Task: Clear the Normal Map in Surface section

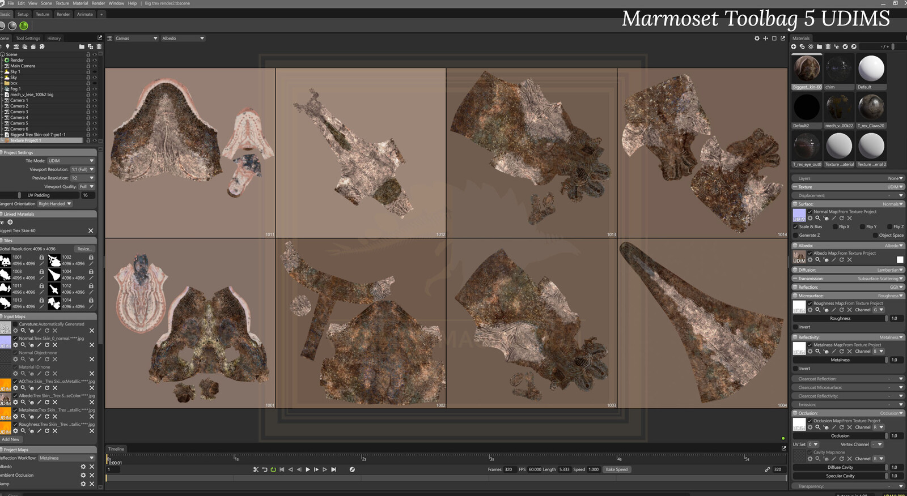Action: pyautogui.click(x=850, y=218)
